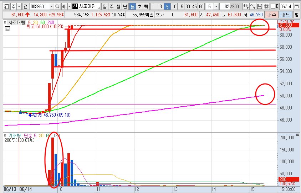Viewport: 301px width, 193px height.
Task: Expand the 주 type dropdown arrow
Action: (19, 6)
